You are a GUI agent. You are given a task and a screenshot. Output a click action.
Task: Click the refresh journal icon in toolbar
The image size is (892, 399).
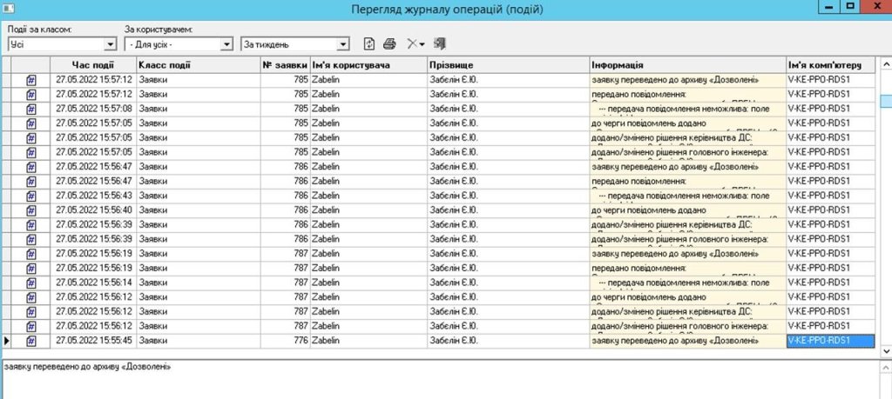(369, 43)
